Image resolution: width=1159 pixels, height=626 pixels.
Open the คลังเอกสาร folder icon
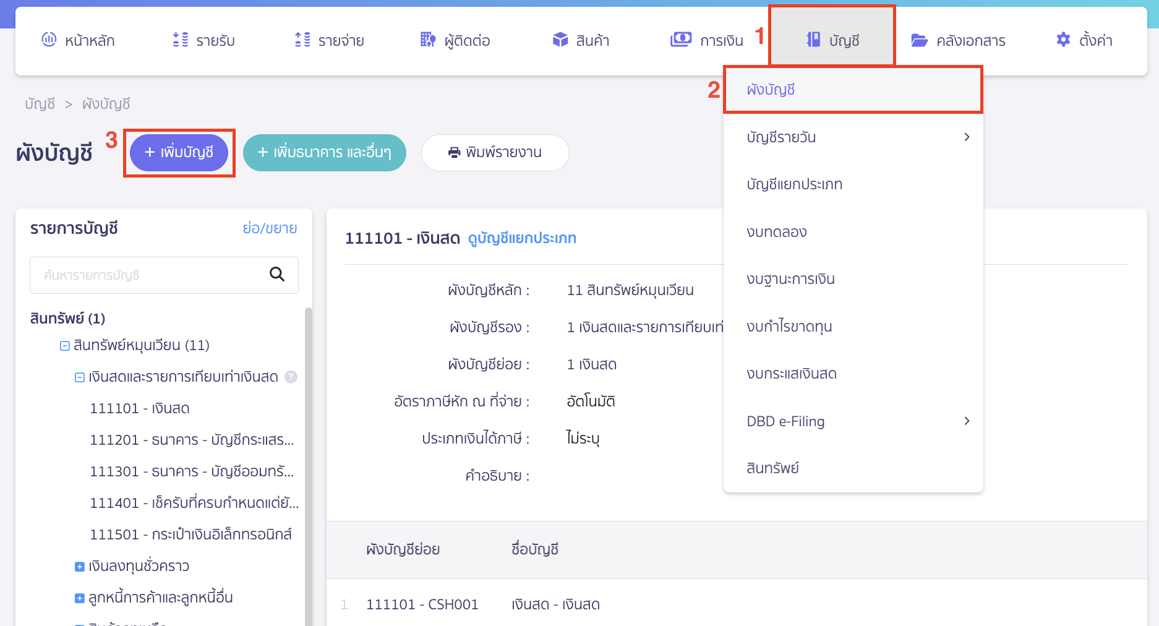coord(920,40)
